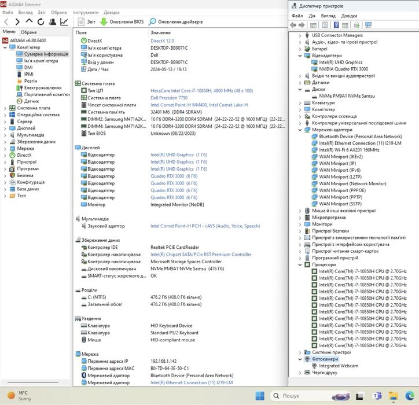This screenshot has width=419, height=405.
Task: Click the AIDA64 up-level arrow icon
Action: pos(30,21)
